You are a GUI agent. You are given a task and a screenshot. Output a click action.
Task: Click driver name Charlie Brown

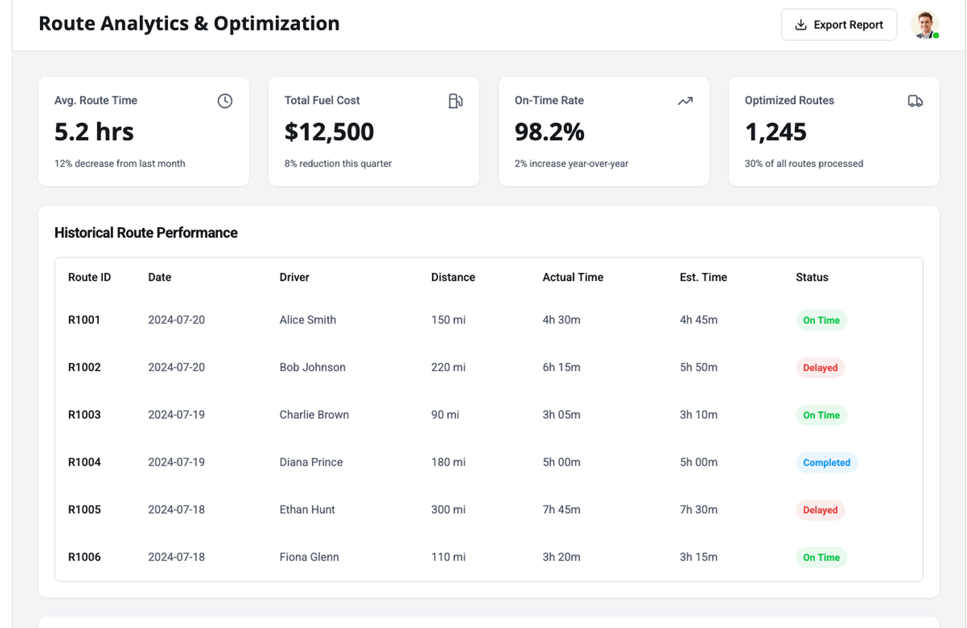point(314,415)
